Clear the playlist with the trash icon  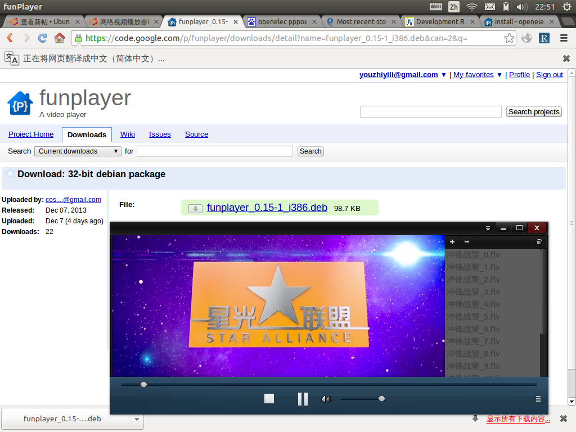[x=539, y=242]
